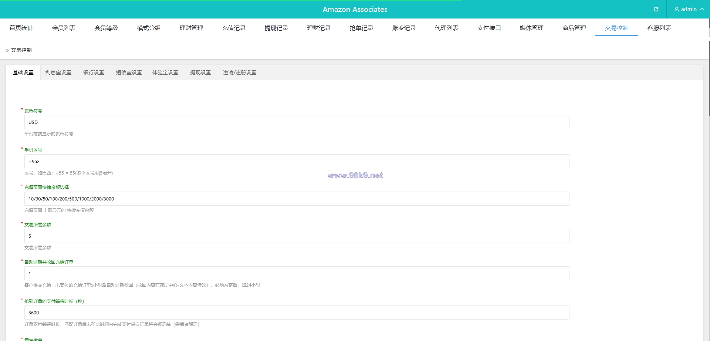
Task: Open 抢单记录 menu item
Action: tap(361, 28)
